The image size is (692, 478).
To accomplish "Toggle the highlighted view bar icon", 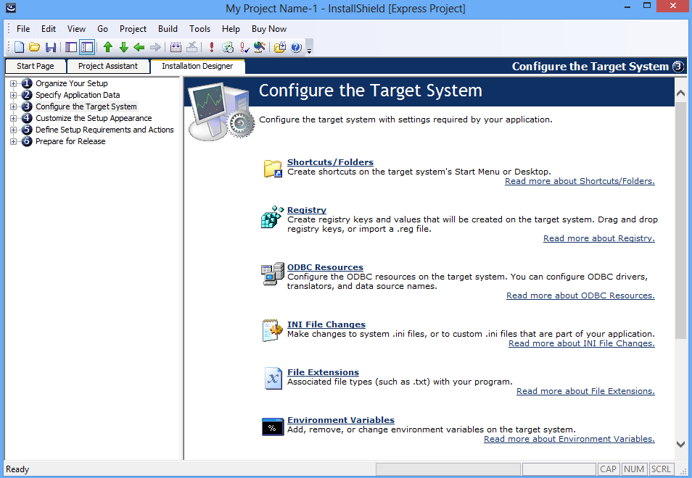I will (x=87, y=47).
